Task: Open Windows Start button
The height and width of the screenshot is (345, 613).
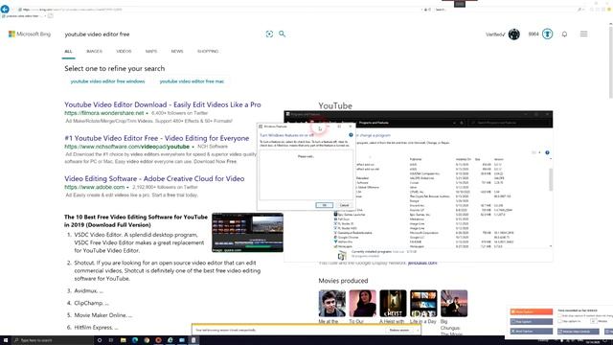Action: pyautogui.click(x=6, y=340)
